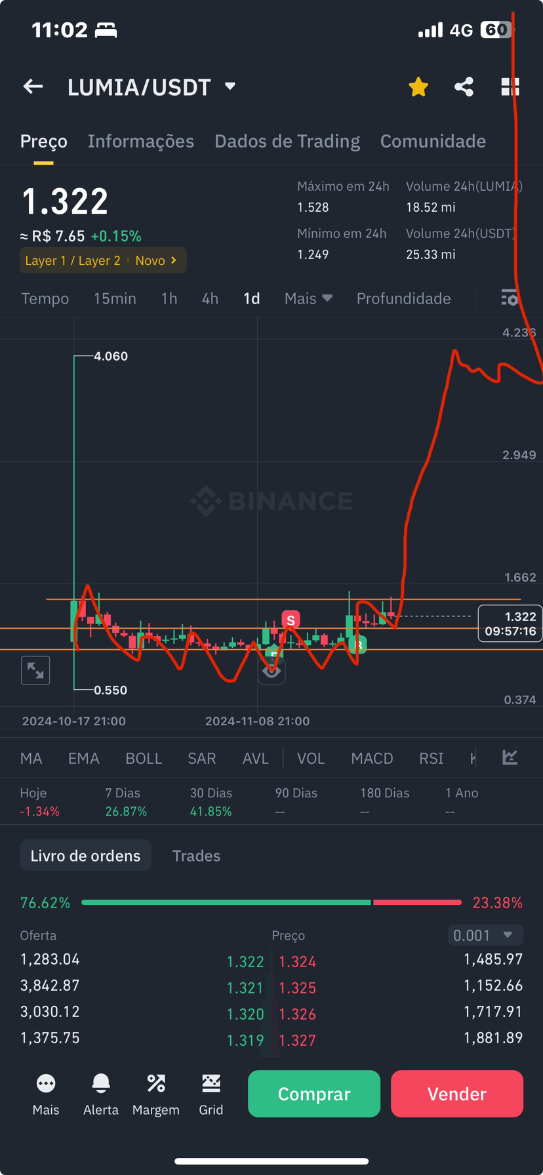Select the Preço tab
The height and width of the screenshot is (1175, 543).
click(43, 142)
